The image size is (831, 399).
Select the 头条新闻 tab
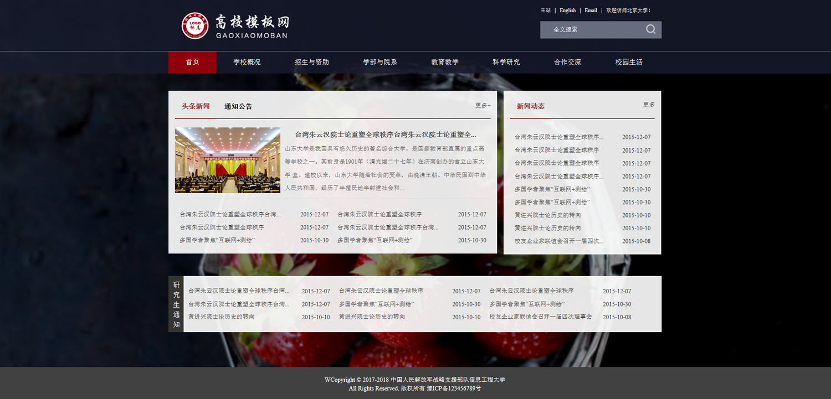[196, 106]
